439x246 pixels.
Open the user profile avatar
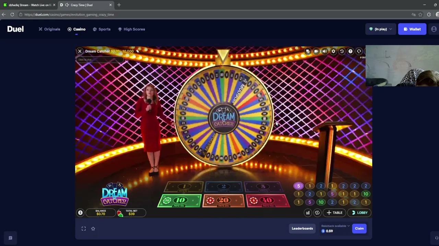(434, 29)
